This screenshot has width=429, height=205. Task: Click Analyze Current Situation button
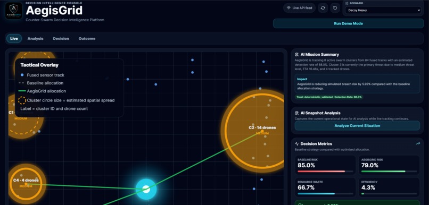357,125
